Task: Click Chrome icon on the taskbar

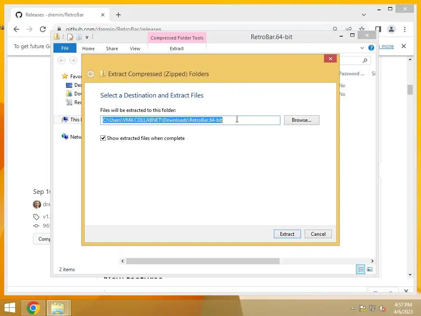Action: click(x=33, y=308)
